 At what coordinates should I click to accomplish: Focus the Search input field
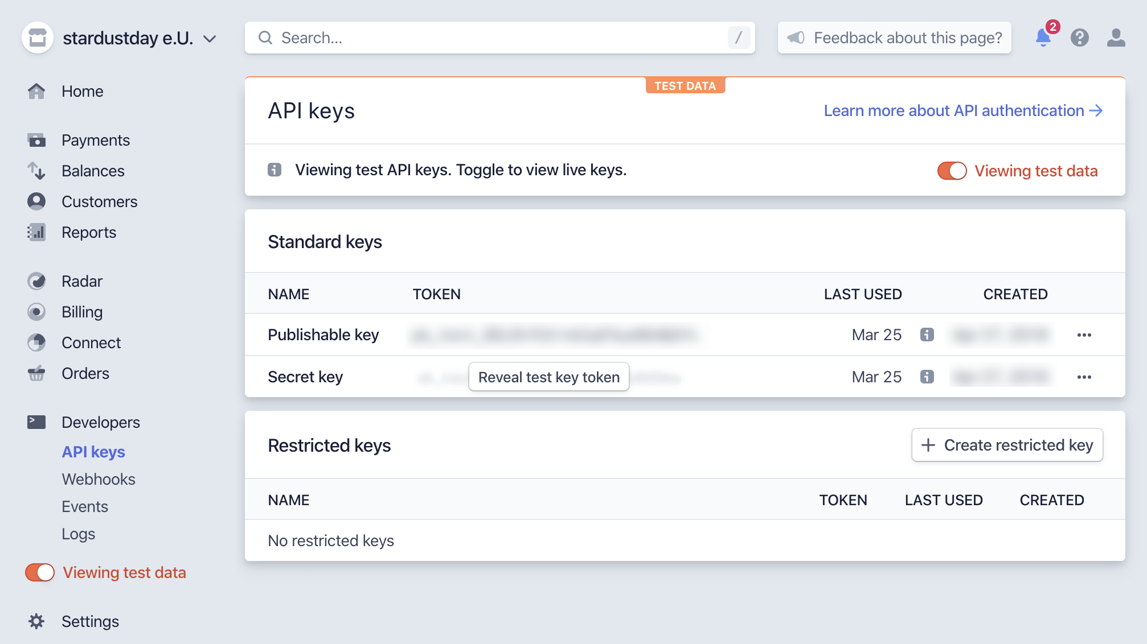(x=499, y=38)
